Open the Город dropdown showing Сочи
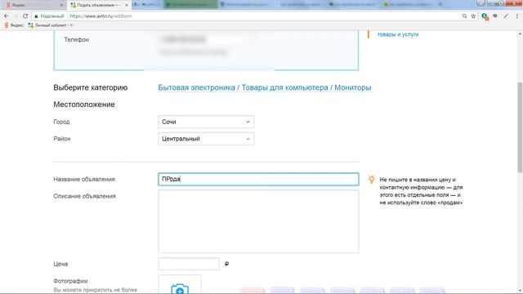This screenshot has width=523, height=294. [x=206, y=122]
